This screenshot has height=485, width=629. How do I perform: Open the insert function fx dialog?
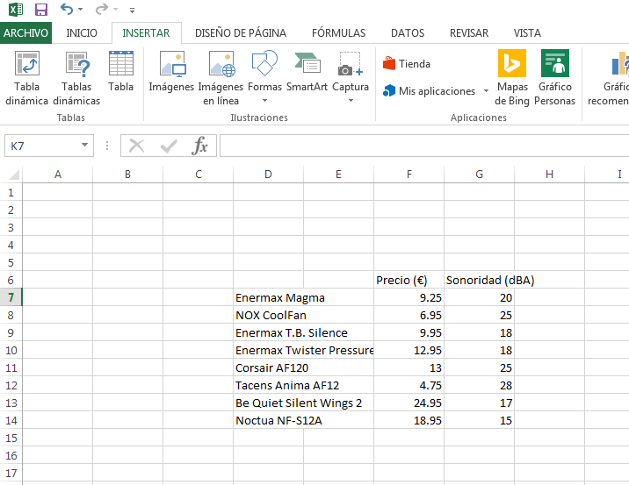[199, 146]
